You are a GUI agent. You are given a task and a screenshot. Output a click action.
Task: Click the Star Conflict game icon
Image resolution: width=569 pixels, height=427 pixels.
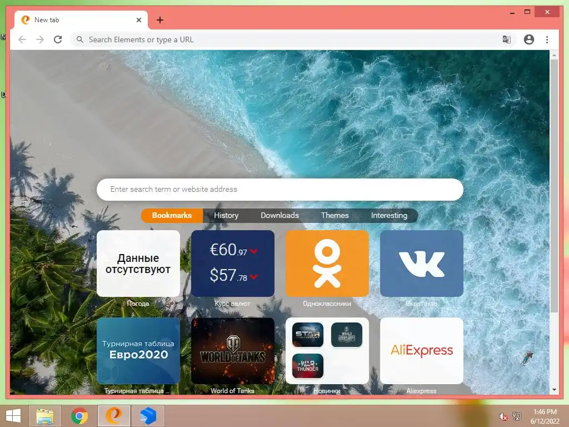pyautogui.click(x=308, y=334)
